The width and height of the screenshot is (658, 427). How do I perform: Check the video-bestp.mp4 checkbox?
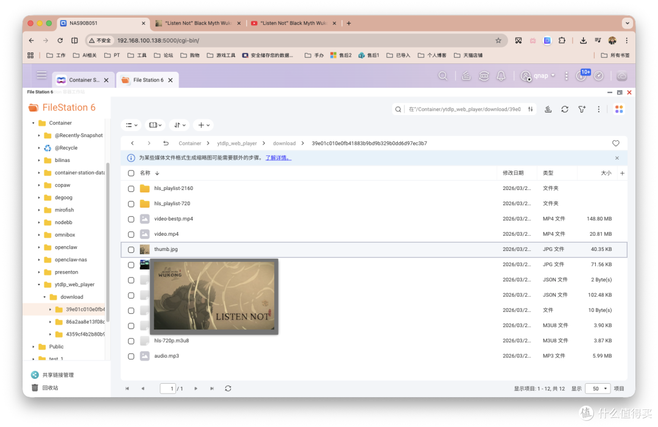click(x=131, y=219)
